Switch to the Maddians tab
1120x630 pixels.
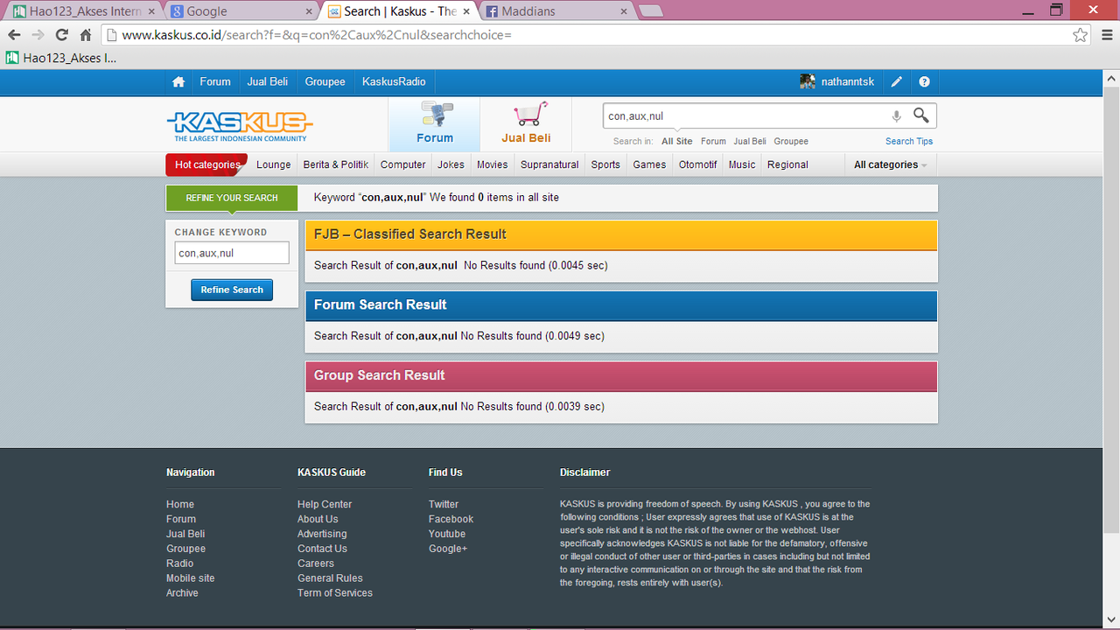point(556,11)
